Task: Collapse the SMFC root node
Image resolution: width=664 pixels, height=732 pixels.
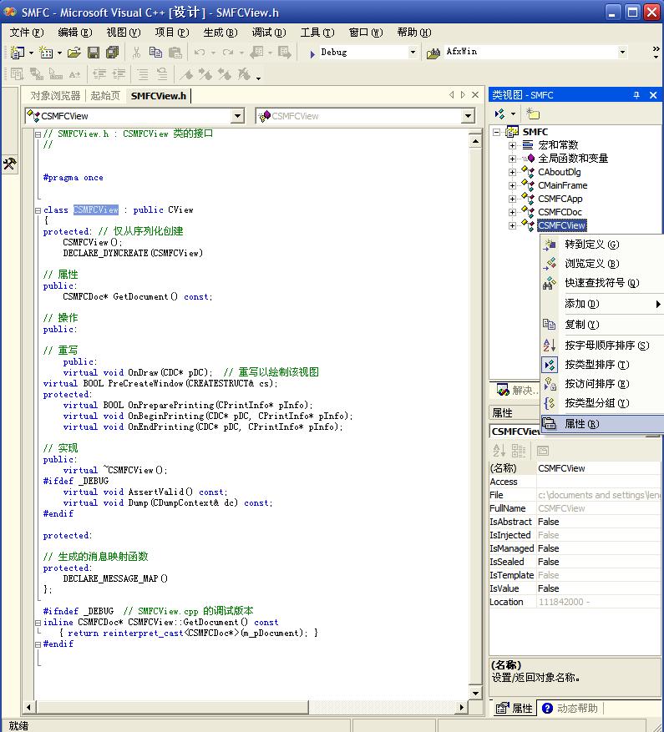Action: [x=496, y=132]
